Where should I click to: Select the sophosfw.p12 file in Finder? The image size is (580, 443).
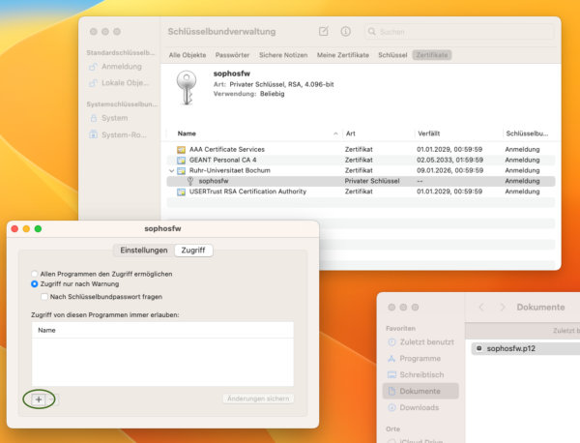(512, 348)
